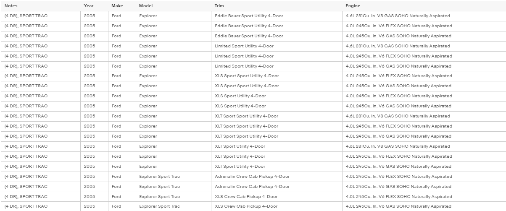Select Explorer Sport Trac model in Adrenalin FLEX row

[x=174, y=177]
